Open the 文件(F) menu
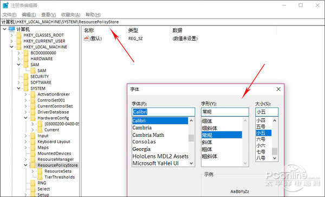Image resolution: width=325 pixels, height=197 pixels. pyautogui.click(x=9, y=15)
